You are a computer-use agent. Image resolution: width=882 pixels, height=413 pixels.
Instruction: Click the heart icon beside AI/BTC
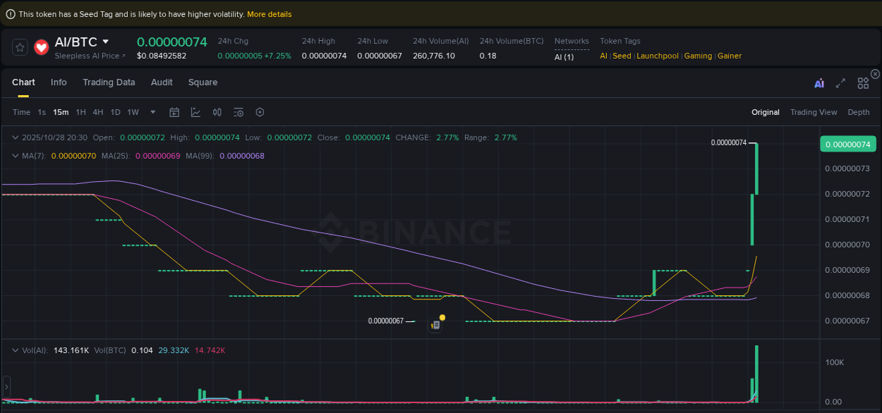tap(41, 47)
